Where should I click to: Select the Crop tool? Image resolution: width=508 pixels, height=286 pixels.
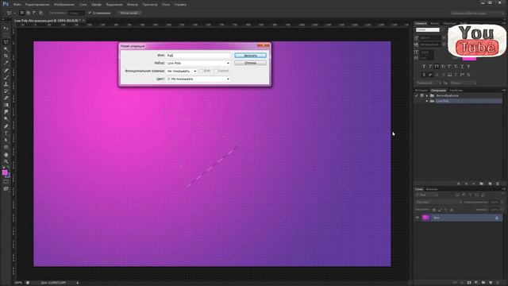pyautogui.click(x=6, y=56)
